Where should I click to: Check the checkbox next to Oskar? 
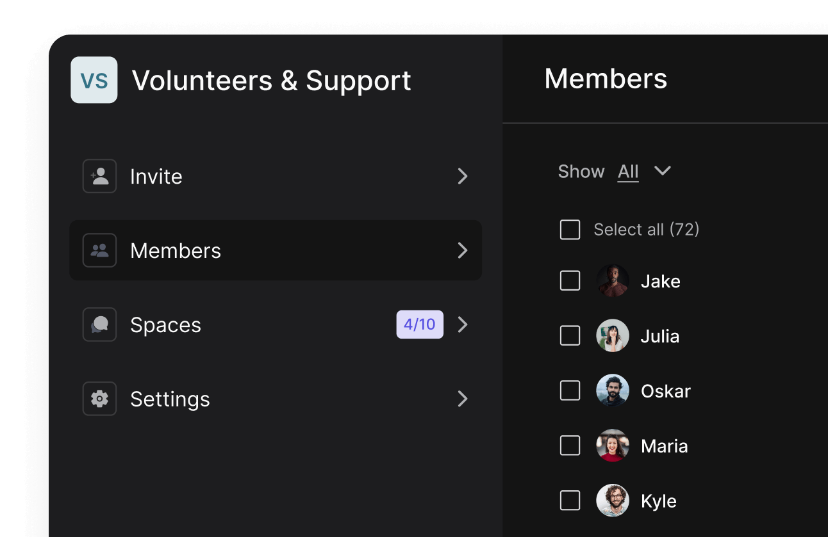pos(570,390)
